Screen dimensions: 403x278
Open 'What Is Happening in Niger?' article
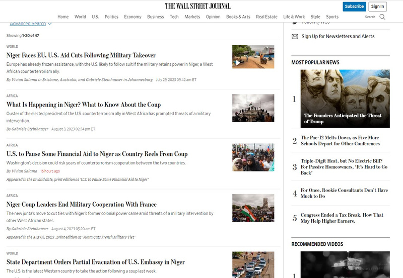coord(84,105)
